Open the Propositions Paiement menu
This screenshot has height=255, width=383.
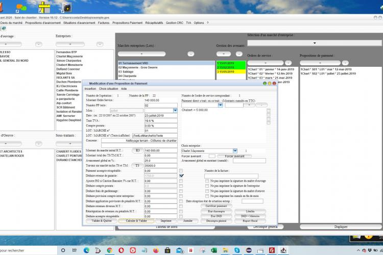[x=127, y=22]
